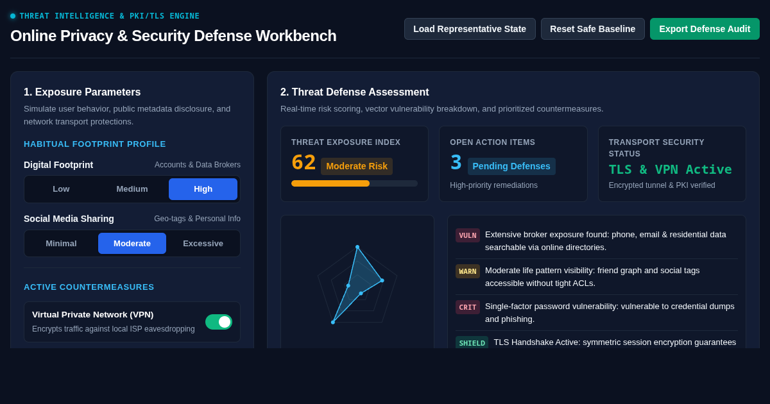Click the Pending Defenses badge
The width and height of the screenshot is (770, 404).
click(x=511, y=166)
